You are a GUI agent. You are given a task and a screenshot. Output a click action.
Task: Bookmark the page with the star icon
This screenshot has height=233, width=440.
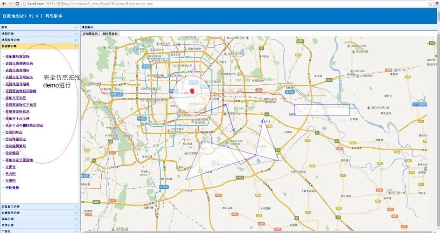(430, 4)
